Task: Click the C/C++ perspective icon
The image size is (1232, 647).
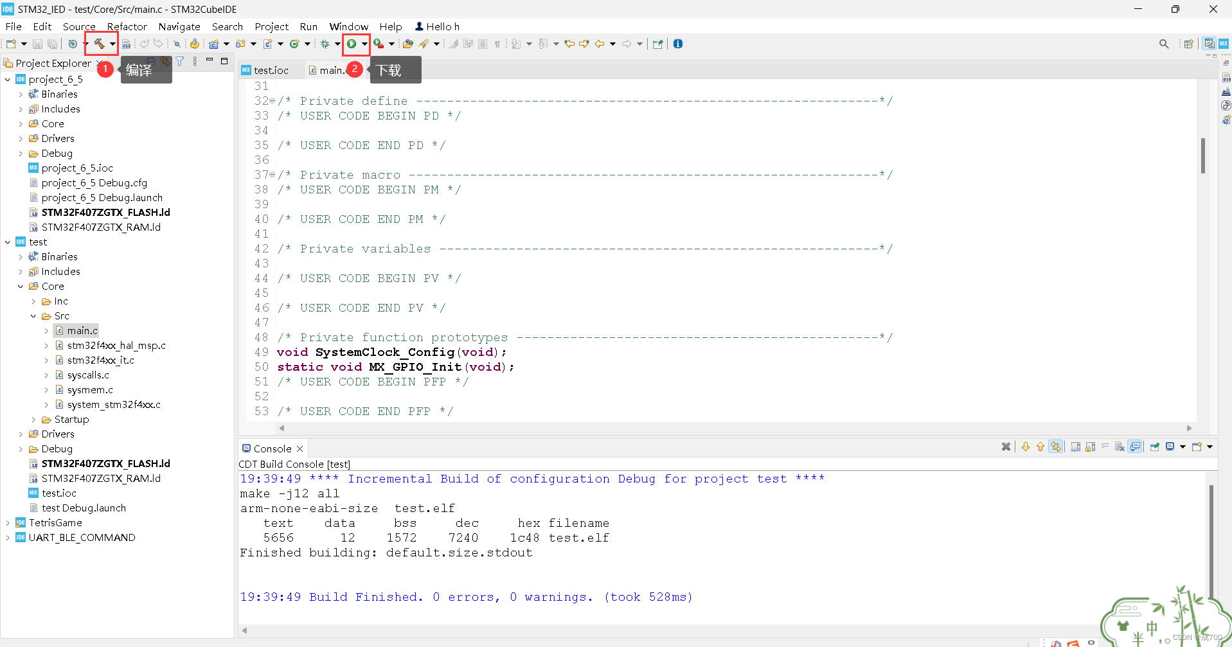Action: point(1210,44)
